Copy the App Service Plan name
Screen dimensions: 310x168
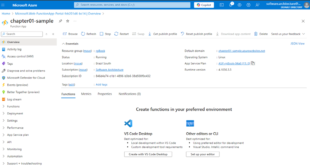[253, 63]
